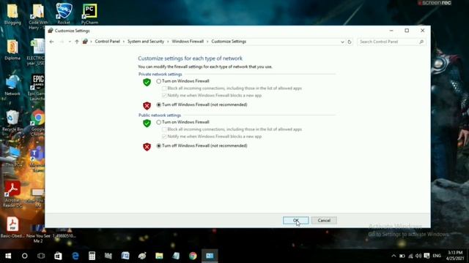Open the Network desktop icon

click(12, 85)
